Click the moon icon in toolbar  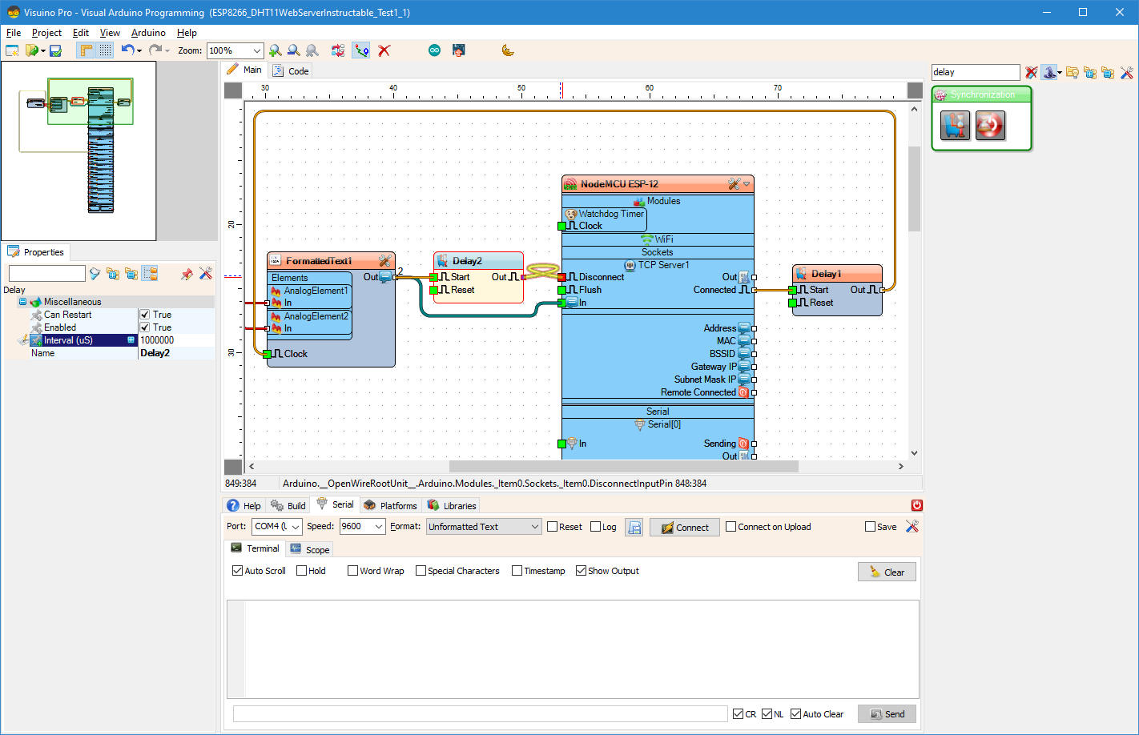pos(507,50)
